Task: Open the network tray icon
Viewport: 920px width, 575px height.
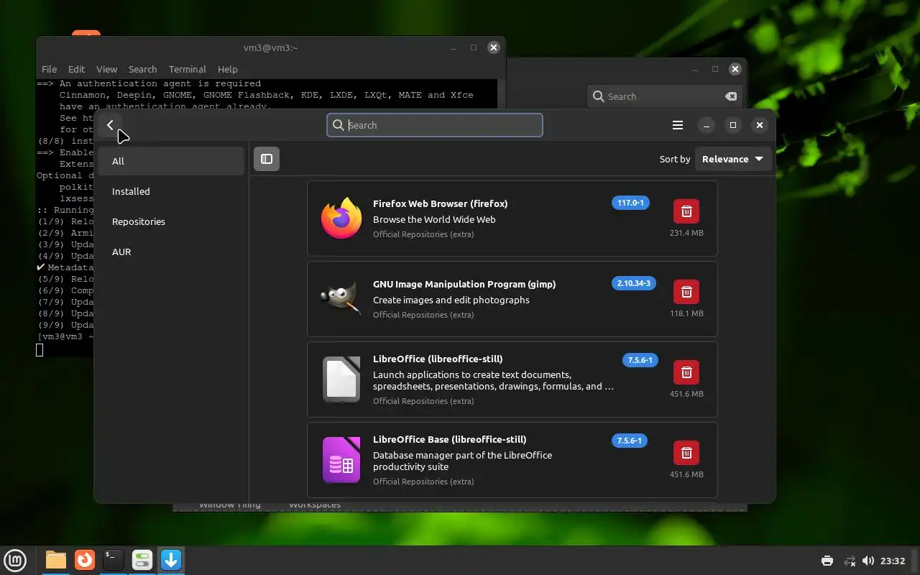Action: [x=849, y=561]
